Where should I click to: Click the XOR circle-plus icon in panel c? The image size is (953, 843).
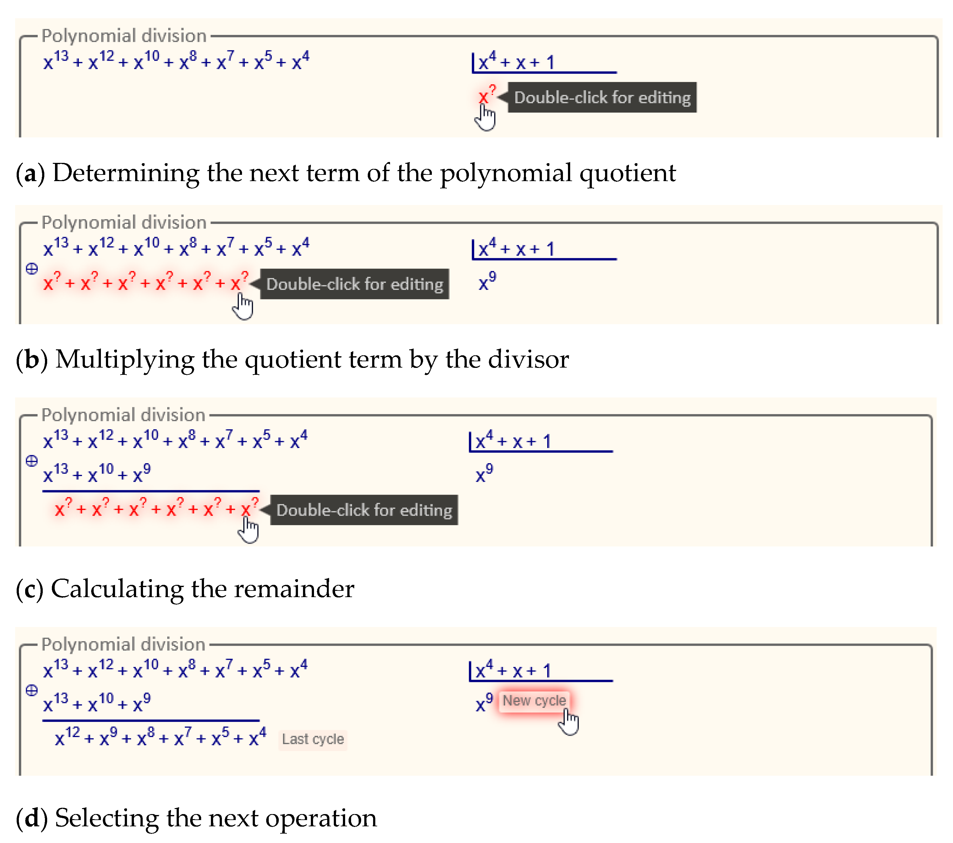point(32,461)
